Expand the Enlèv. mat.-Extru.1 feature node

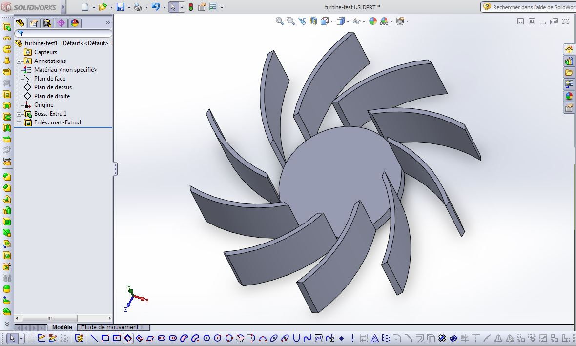(19, 123)
